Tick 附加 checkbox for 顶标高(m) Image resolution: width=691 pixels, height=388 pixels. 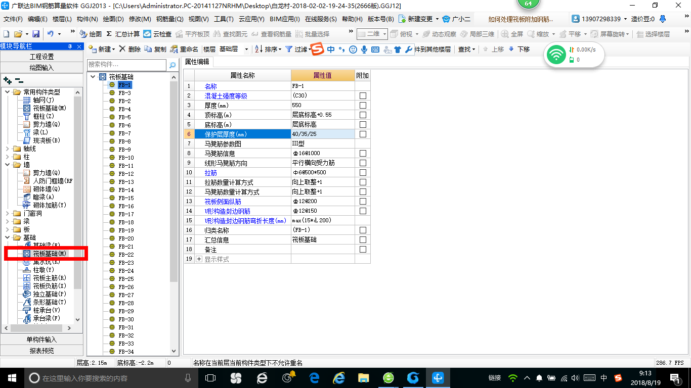point(363,115)
